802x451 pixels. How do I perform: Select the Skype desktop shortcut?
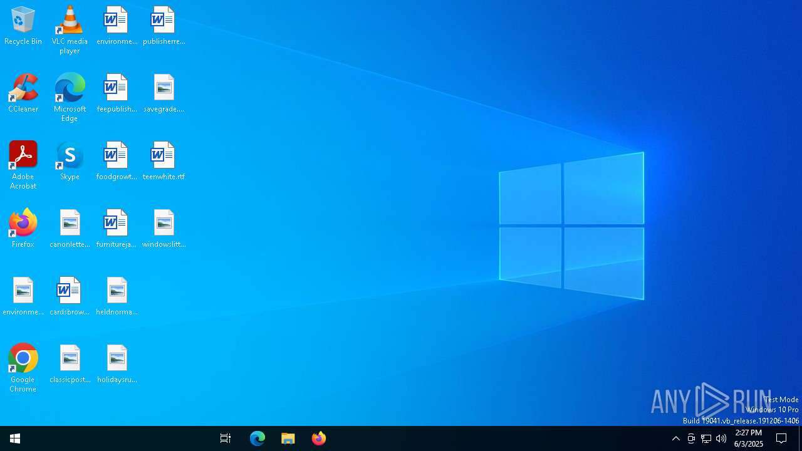70,161
